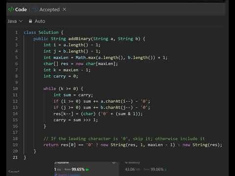Click the code brackets icon beside Code
This screenshot has height=176, width=235.
point(11,10)
